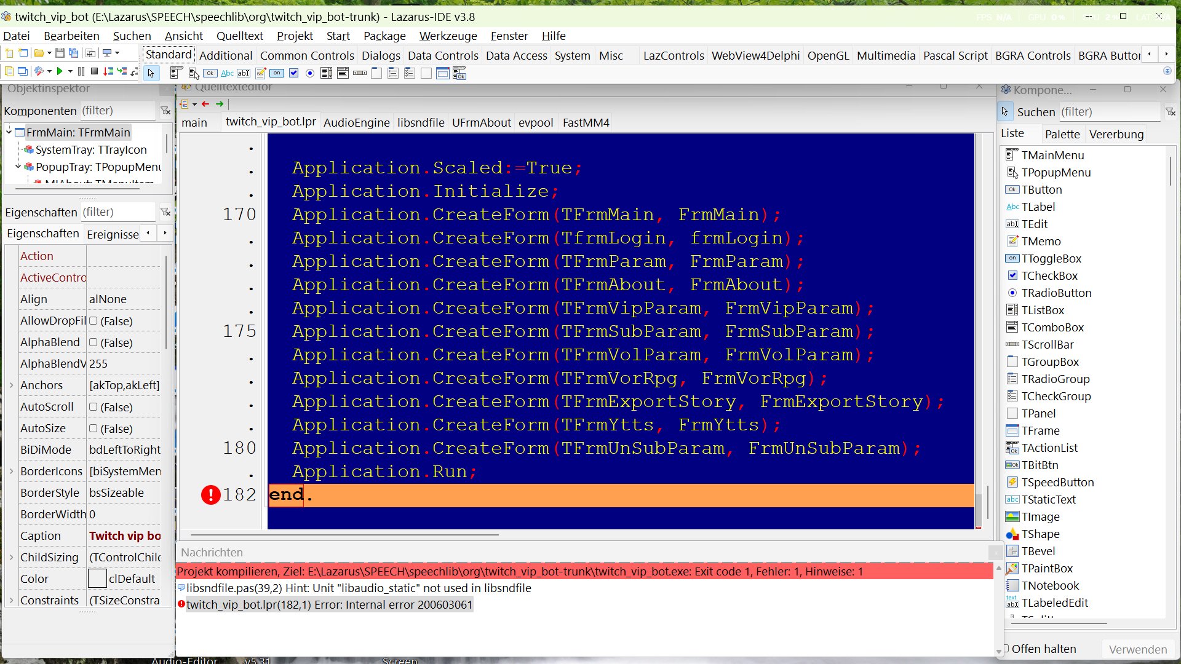The image size is (1181, 664).
Task: Click the red back navigation arrow
Action: point(205,105)
